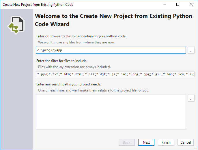The image size is (198, 150).
Task: Minimize the wizard window
Action: (x=165, y=5)
